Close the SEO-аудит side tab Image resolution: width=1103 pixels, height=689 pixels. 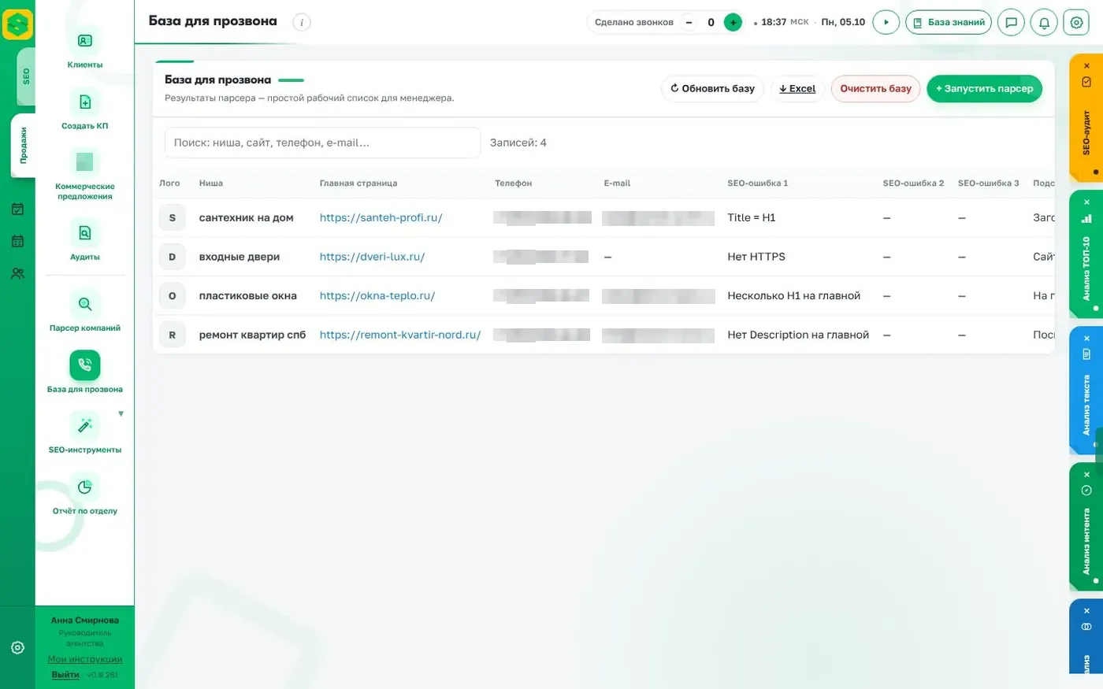1086,65
